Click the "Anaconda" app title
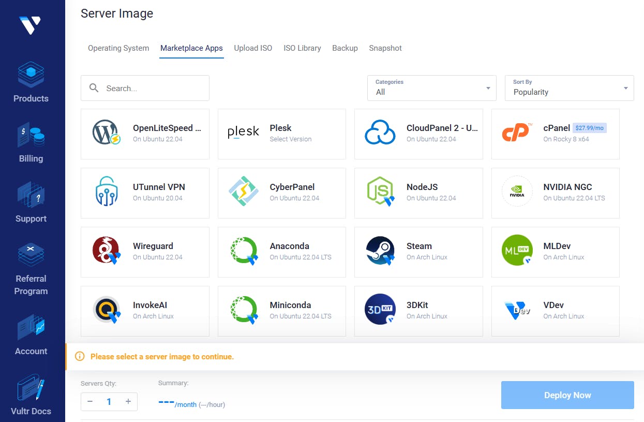The image size is (644, 422). [x=289, y=246]
